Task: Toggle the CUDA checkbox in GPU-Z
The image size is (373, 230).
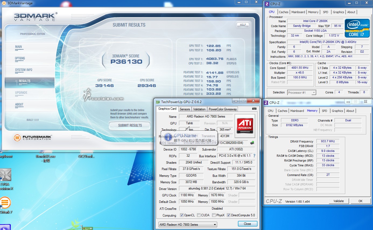Action: [199, 215]
